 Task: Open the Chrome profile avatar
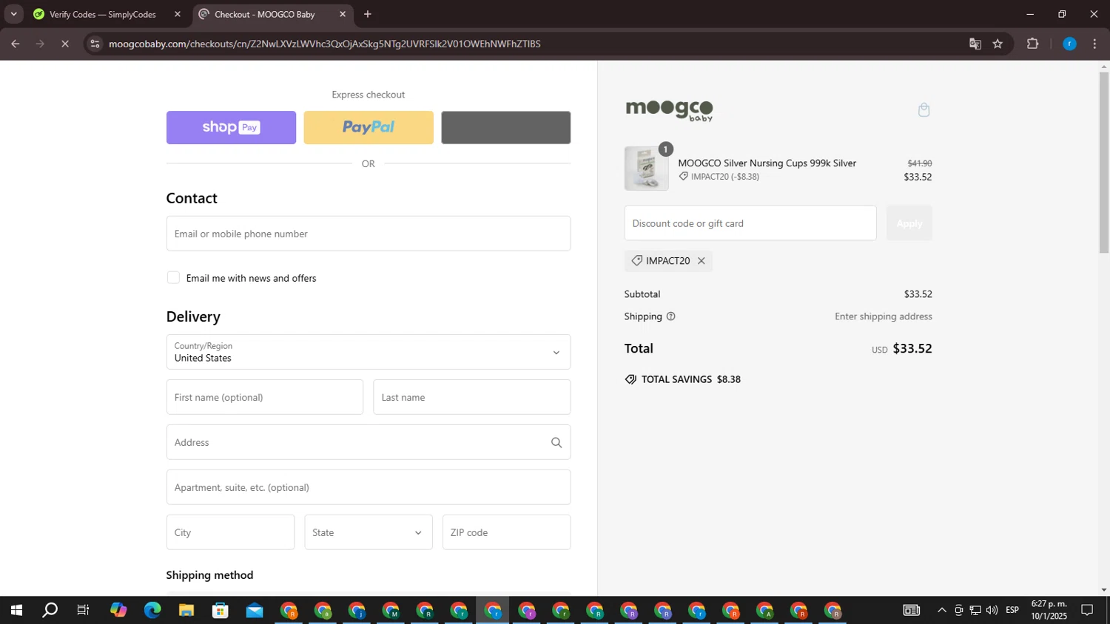[1069, 44]
